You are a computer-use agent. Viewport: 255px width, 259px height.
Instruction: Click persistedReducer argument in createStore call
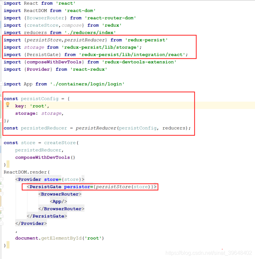38,150
